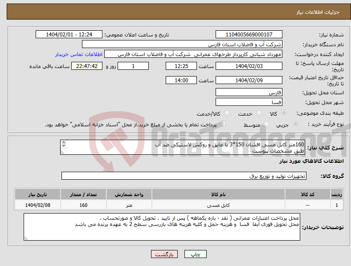Click the واحد شمارش column header
The height and width of the screenshot is (266, 351).
point(129,194)
